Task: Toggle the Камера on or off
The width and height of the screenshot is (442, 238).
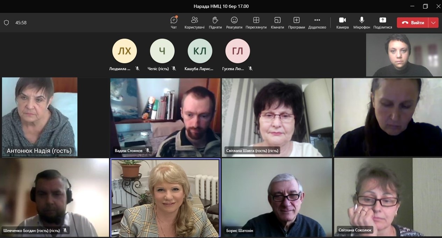Action: pyautogui.click(x=342, y=22)
